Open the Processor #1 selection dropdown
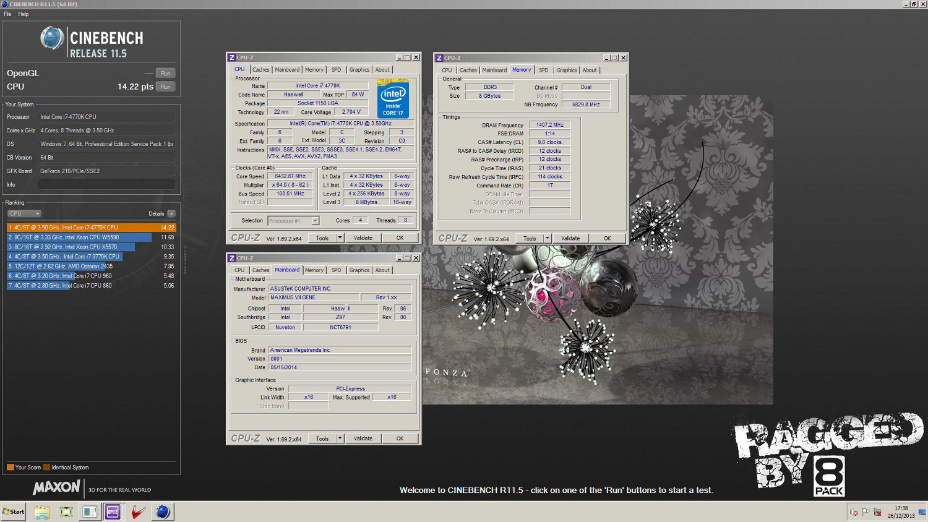 293,221
